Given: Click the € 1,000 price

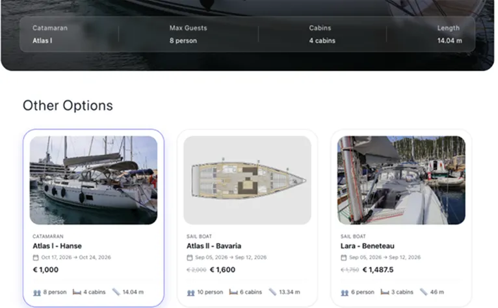Looking at the screenshot, I should point(46,270).
